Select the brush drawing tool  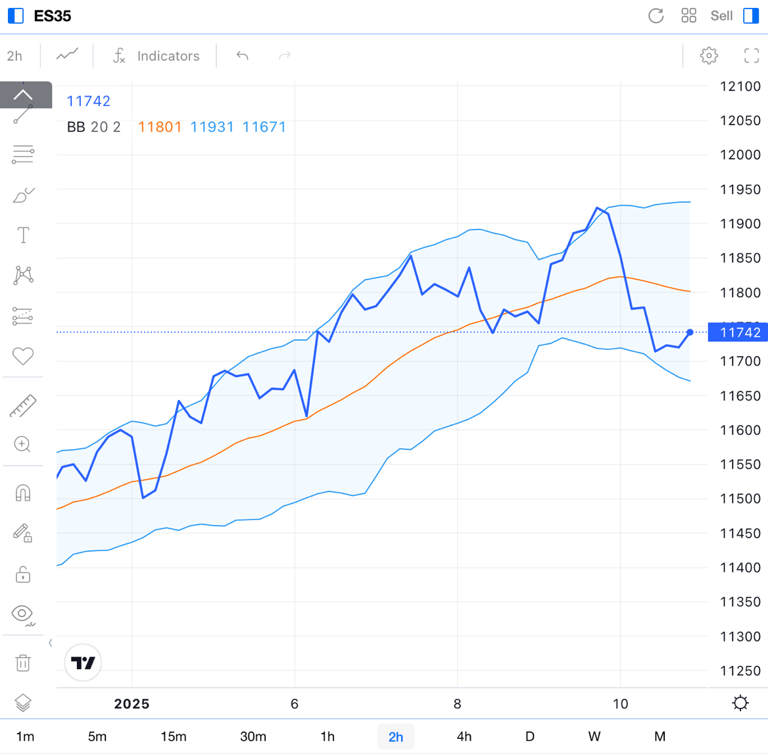point(22,195)
